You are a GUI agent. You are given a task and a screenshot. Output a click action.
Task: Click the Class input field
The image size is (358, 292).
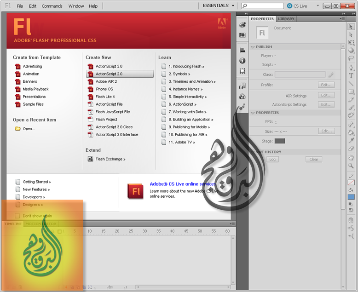click(x=300, y=74)
